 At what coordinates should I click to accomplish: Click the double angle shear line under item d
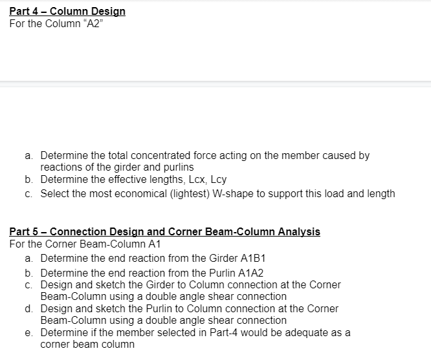tap(164, 321)
